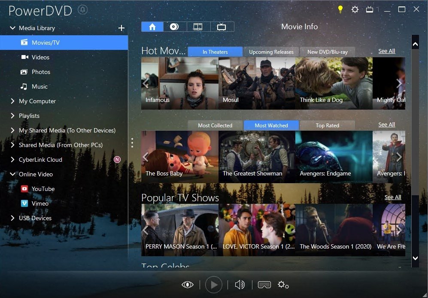Click See All for Hot Movies

(x=387, y=51)
